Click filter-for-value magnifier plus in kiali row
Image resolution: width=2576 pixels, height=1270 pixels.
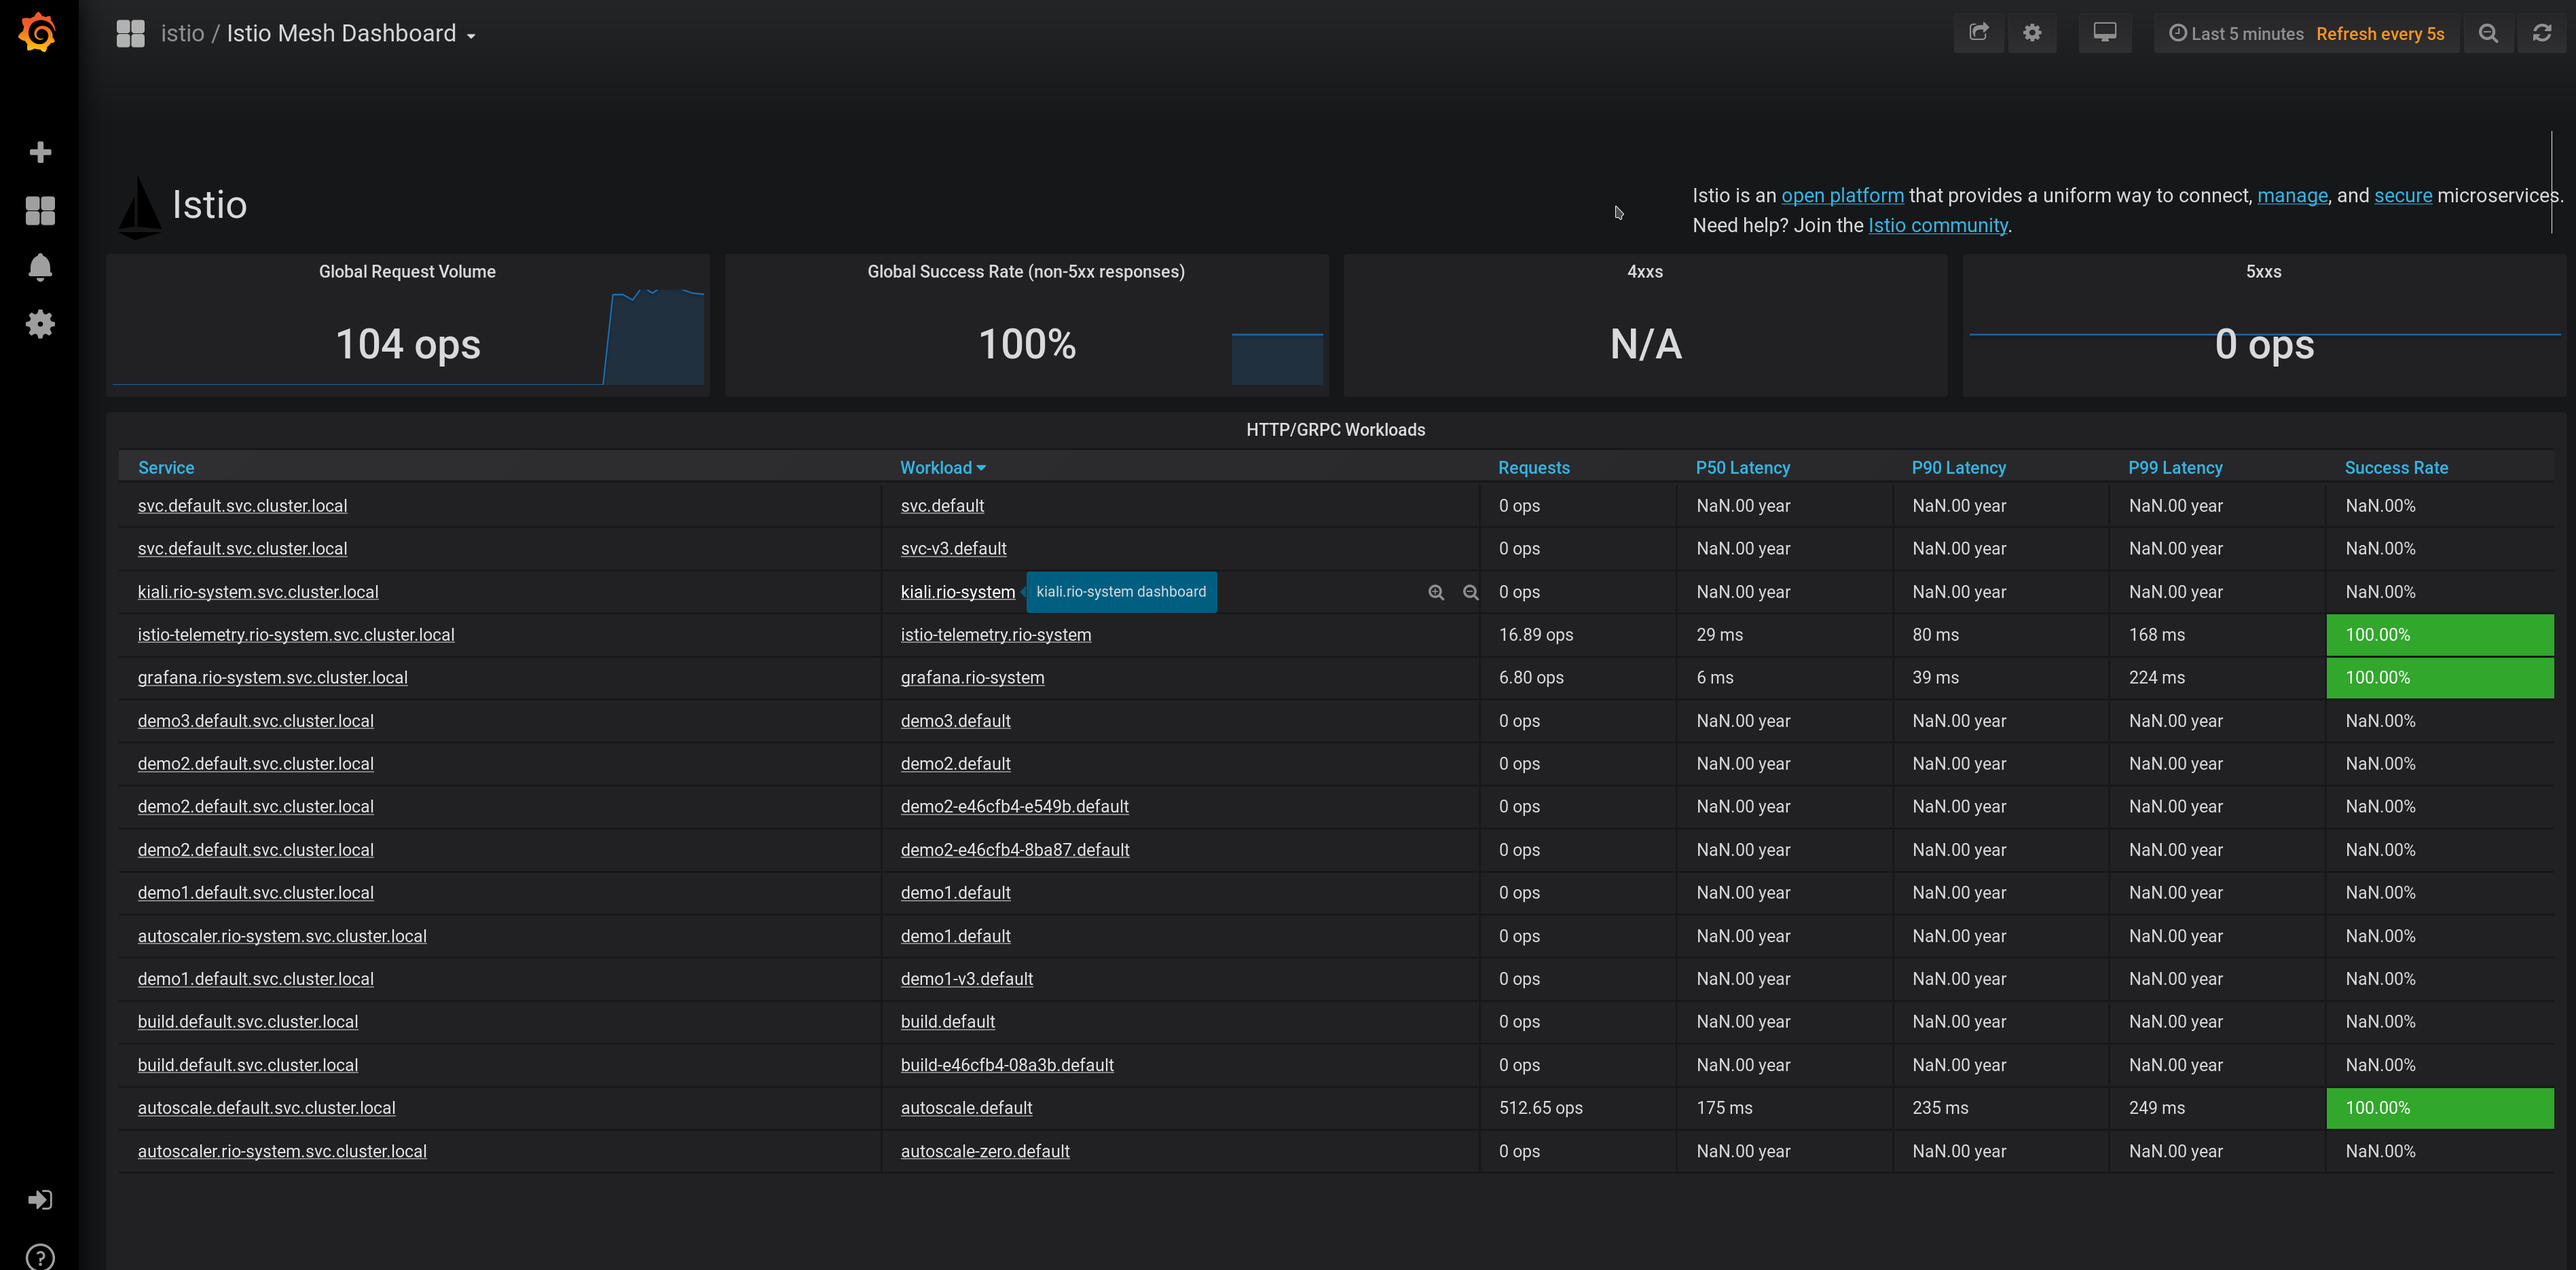click(1436, 592)
